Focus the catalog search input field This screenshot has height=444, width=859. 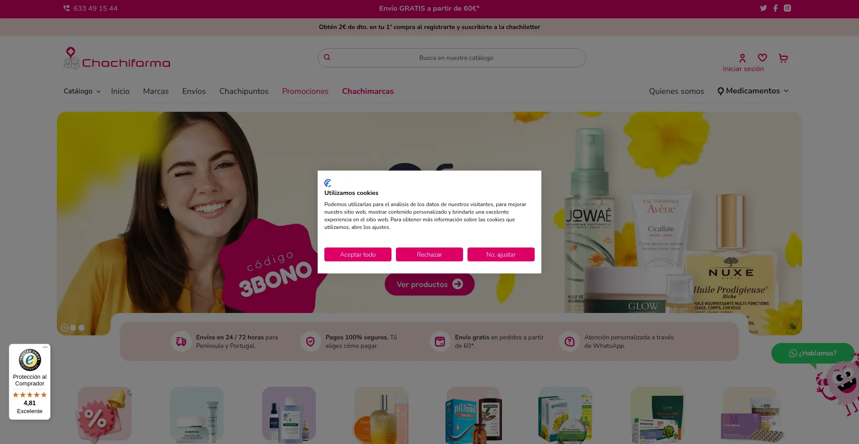click(x=452, y=58)
